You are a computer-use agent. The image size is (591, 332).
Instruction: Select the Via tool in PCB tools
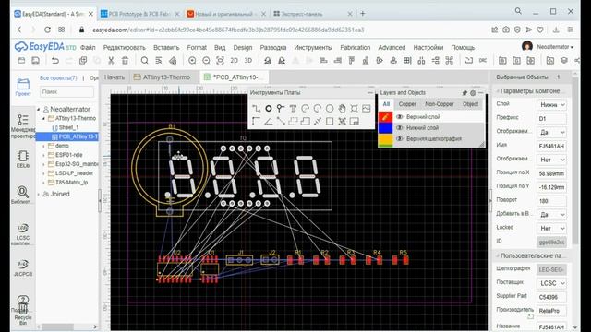coord(281,109)
